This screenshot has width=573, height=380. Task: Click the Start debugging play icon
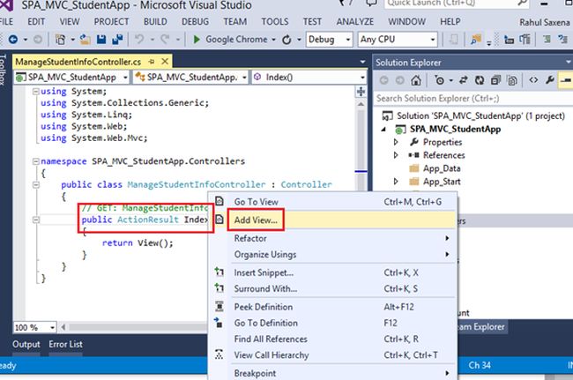[197, 40]
